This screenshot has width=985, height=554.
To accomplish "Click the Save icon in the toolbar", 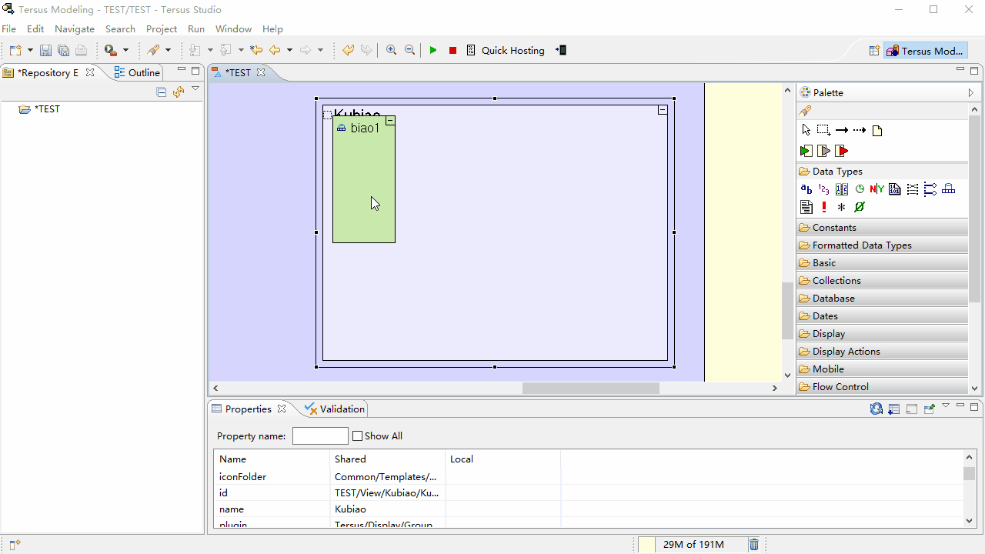I will click(46, 50).
